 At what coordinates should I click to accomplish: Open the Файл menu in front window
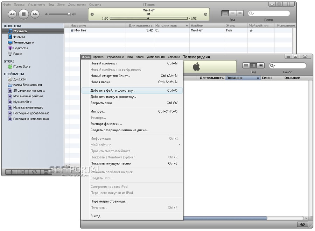tap(86, 57)
